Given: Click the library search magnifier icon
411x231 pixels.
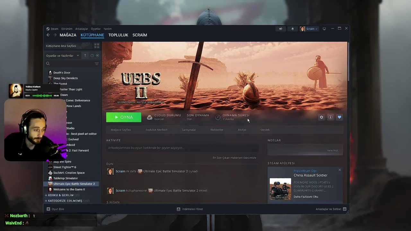Looking at the screenshot, I should (48, 64).
